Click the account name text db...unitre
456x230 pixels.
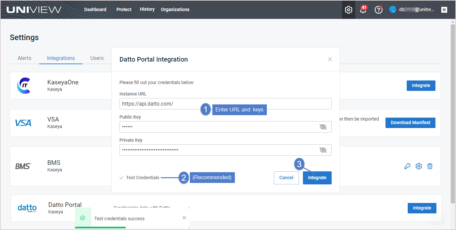pyautogui.click(x=417, y=9)
